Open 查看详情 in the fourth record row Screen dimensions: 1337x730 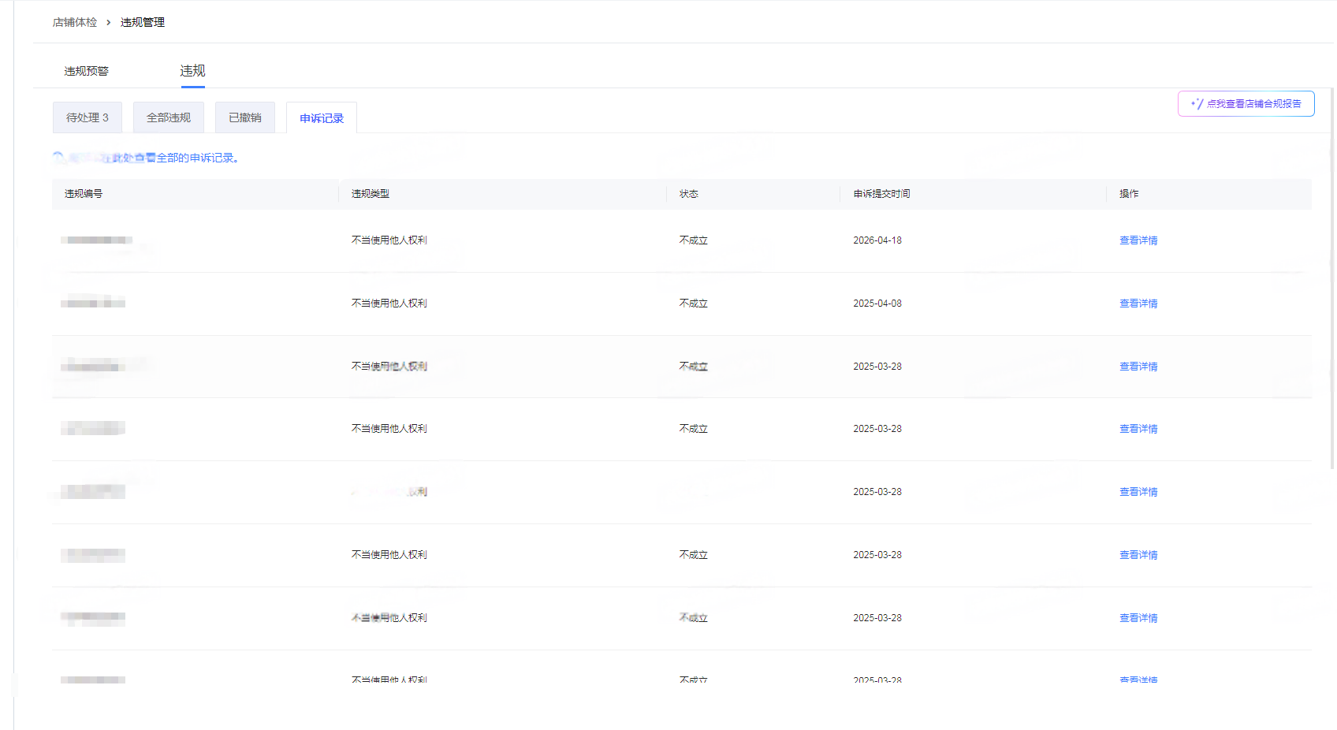point(1138,429)
